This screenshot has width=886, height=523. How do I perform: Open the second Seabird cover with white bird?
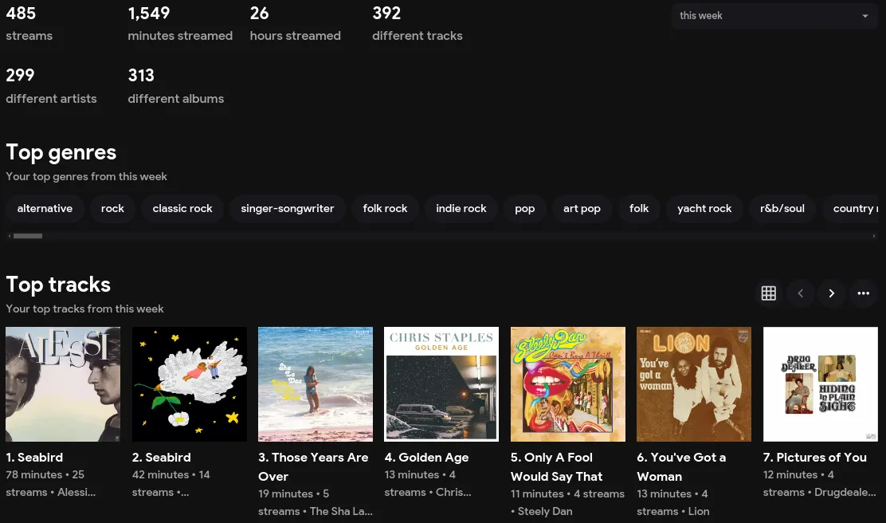point(190,384)
